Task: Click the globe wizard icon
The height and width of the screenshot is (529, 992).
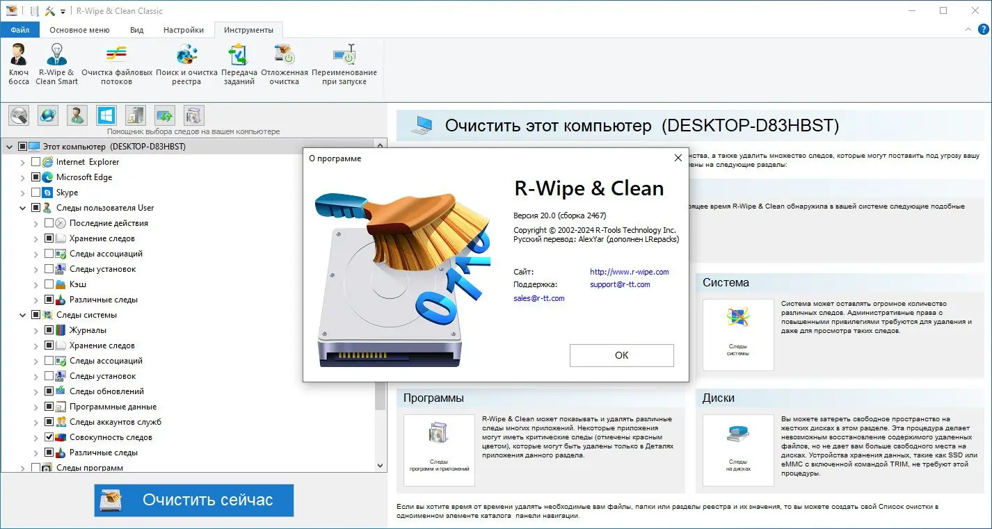Action: (x=48, y=115)
